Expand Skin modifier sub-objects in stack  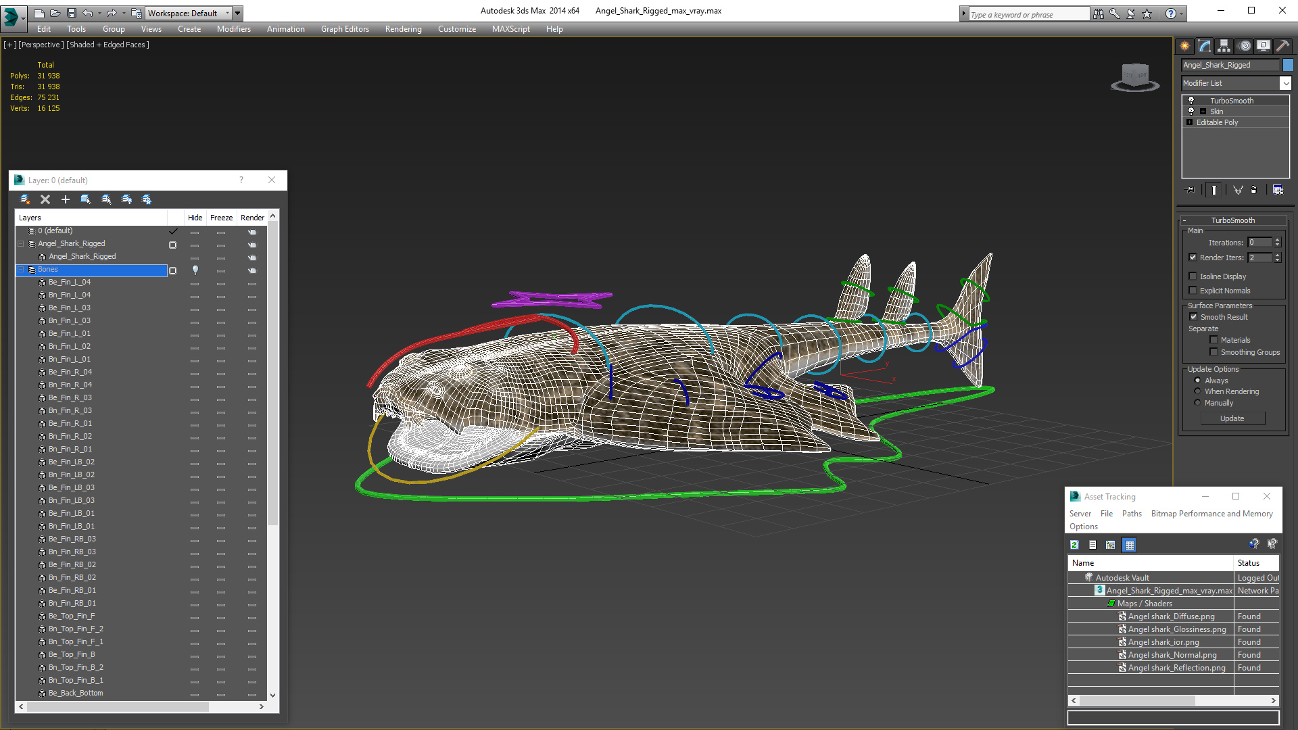click(1203, 112)
